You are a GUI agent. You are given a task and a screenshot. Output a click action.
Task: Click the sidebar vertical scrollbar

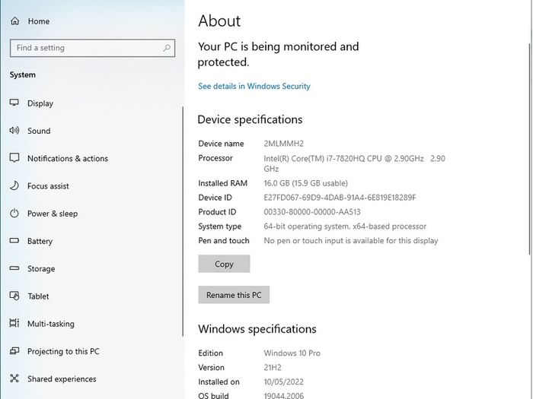click(x=183, y=221)
